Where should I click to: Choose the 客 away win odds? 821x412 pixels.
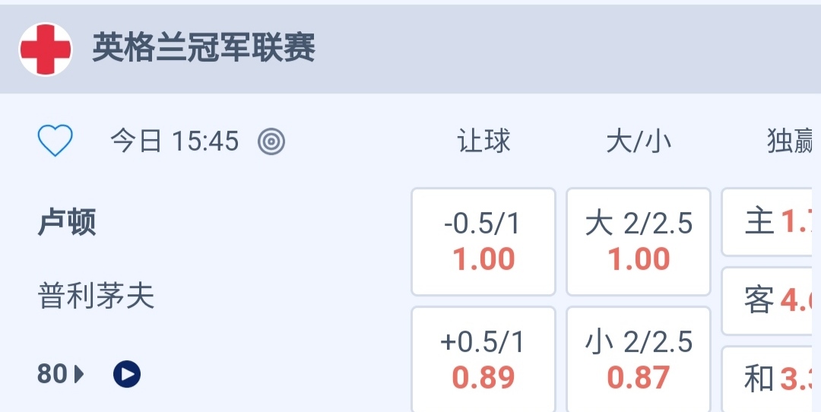click(x=772, y=301)
